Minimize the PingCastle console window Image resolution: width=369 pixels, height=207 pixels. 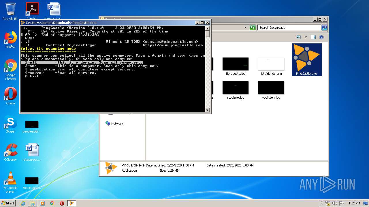coord(197,23)
